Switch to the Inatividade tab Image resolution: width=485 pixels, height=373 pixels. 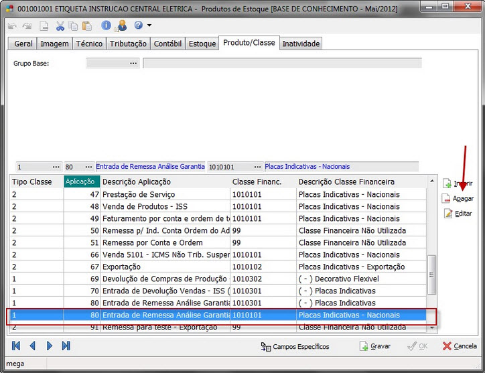[x=301, y=44]
